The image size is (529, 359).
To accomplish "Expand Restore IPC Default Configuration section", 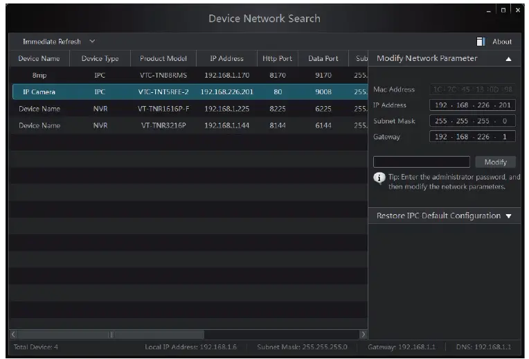I will 509,216.
